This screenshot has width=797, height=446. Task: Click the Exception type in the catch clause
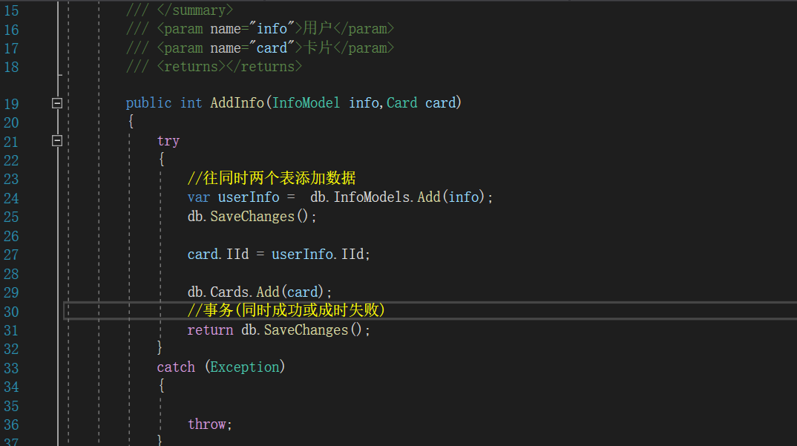tap(245, 367)
